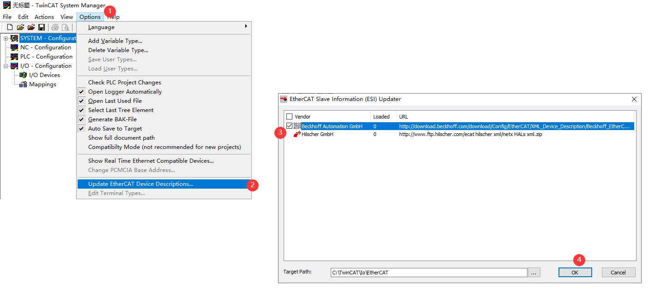Viewport: 649px width, 291px height.
Task: Browse for target path with the ... button
Action: tap(534, 273)
